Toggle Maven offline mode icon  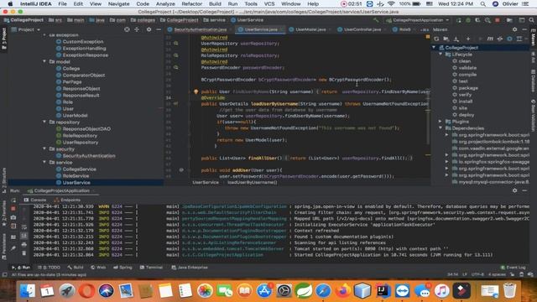[500, 39]
